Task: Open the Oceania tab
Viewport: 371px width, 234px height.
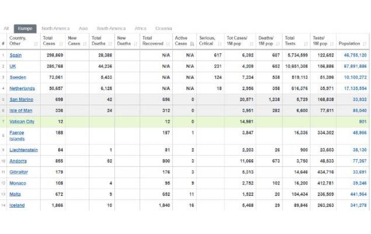Action: point(164,28)
